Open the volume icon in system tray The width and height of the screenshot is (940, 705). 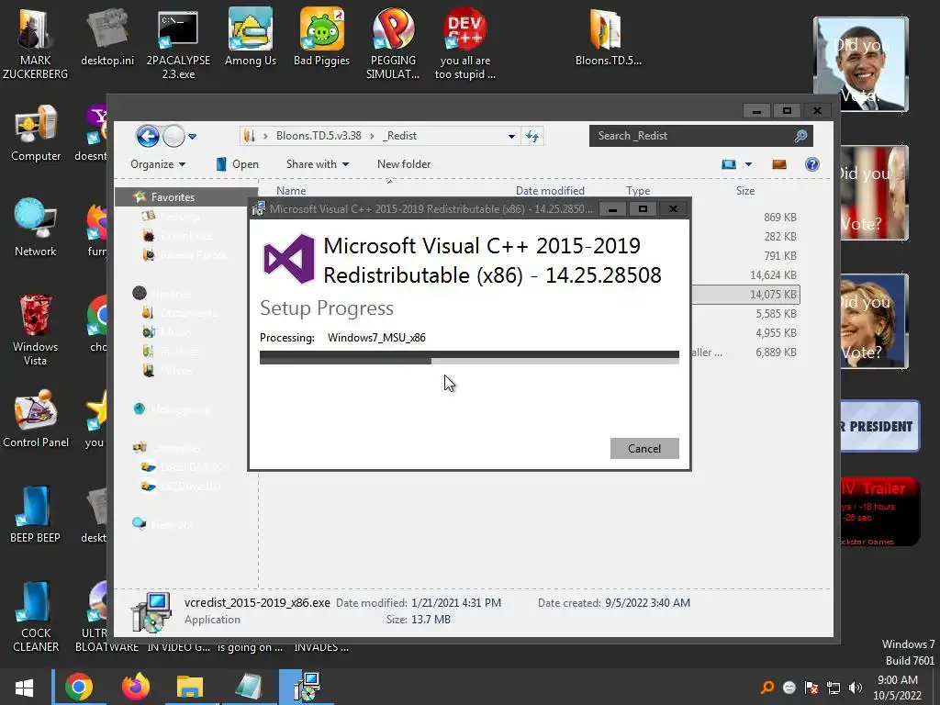coord(856,688)
